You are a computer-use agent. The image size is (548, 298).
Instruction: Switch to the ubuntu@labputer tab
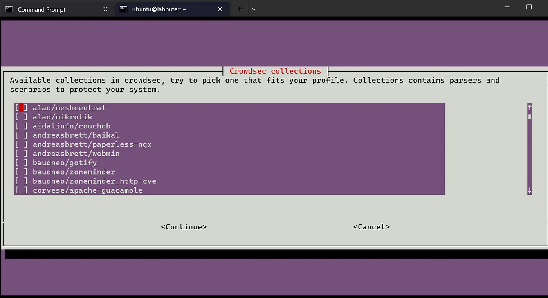pyautogui.click(x=172, y=9)
